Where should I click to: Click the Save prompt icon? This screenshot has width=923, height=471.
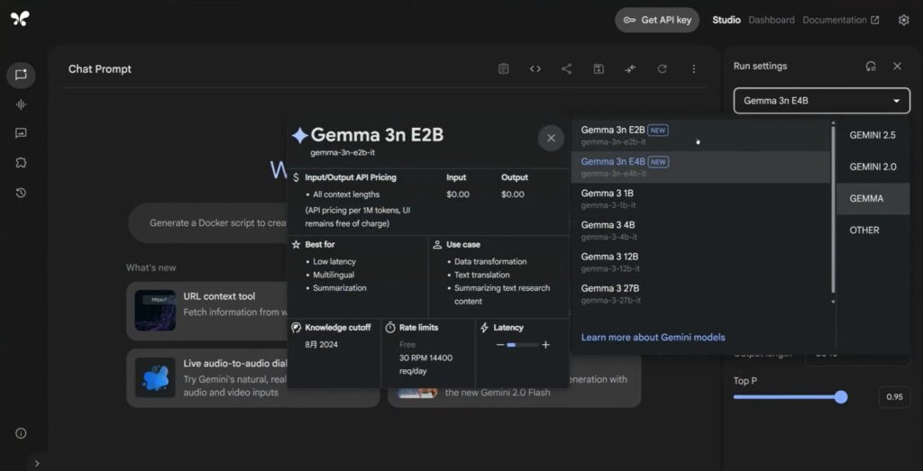coord(599,68)
